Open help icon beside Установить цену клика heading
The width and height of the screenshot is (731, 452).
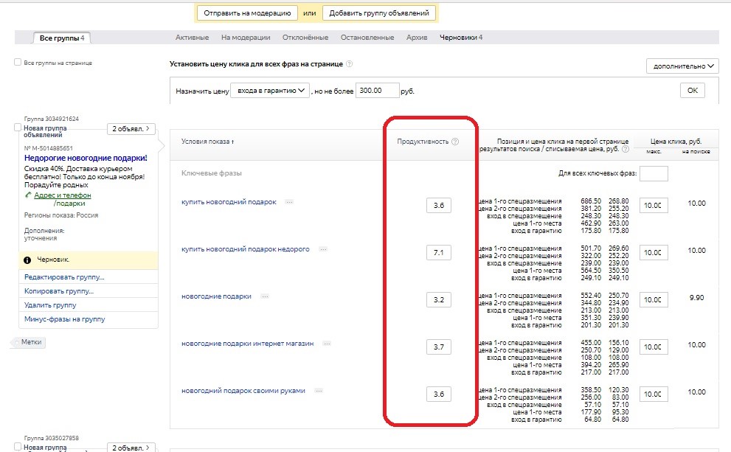click(349, 64)
